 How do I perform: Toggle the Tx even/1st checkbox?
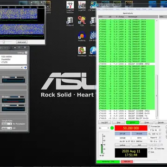(x=149, y=127)
